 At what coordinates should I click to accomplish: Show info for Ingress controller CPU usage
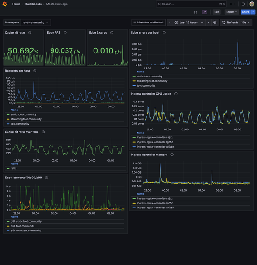coord(176,94)
